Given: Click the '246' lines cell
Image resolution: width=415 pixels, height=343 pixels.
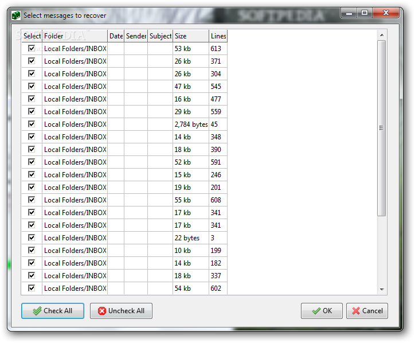Looking at the screenshot, I should [218, 175].
